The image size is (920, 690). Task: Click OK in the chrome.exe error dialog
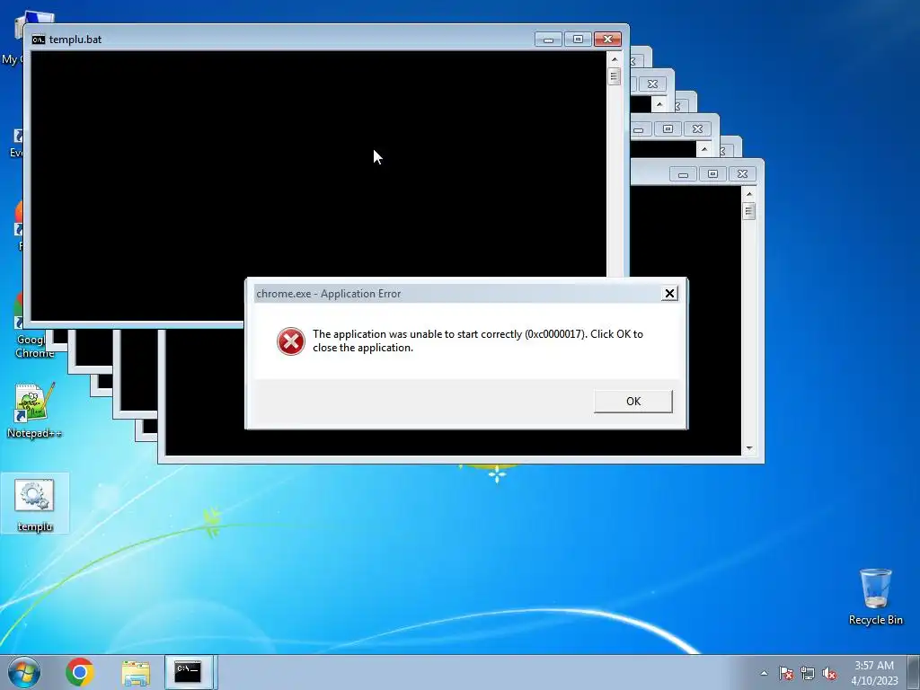tap(633, 402)
